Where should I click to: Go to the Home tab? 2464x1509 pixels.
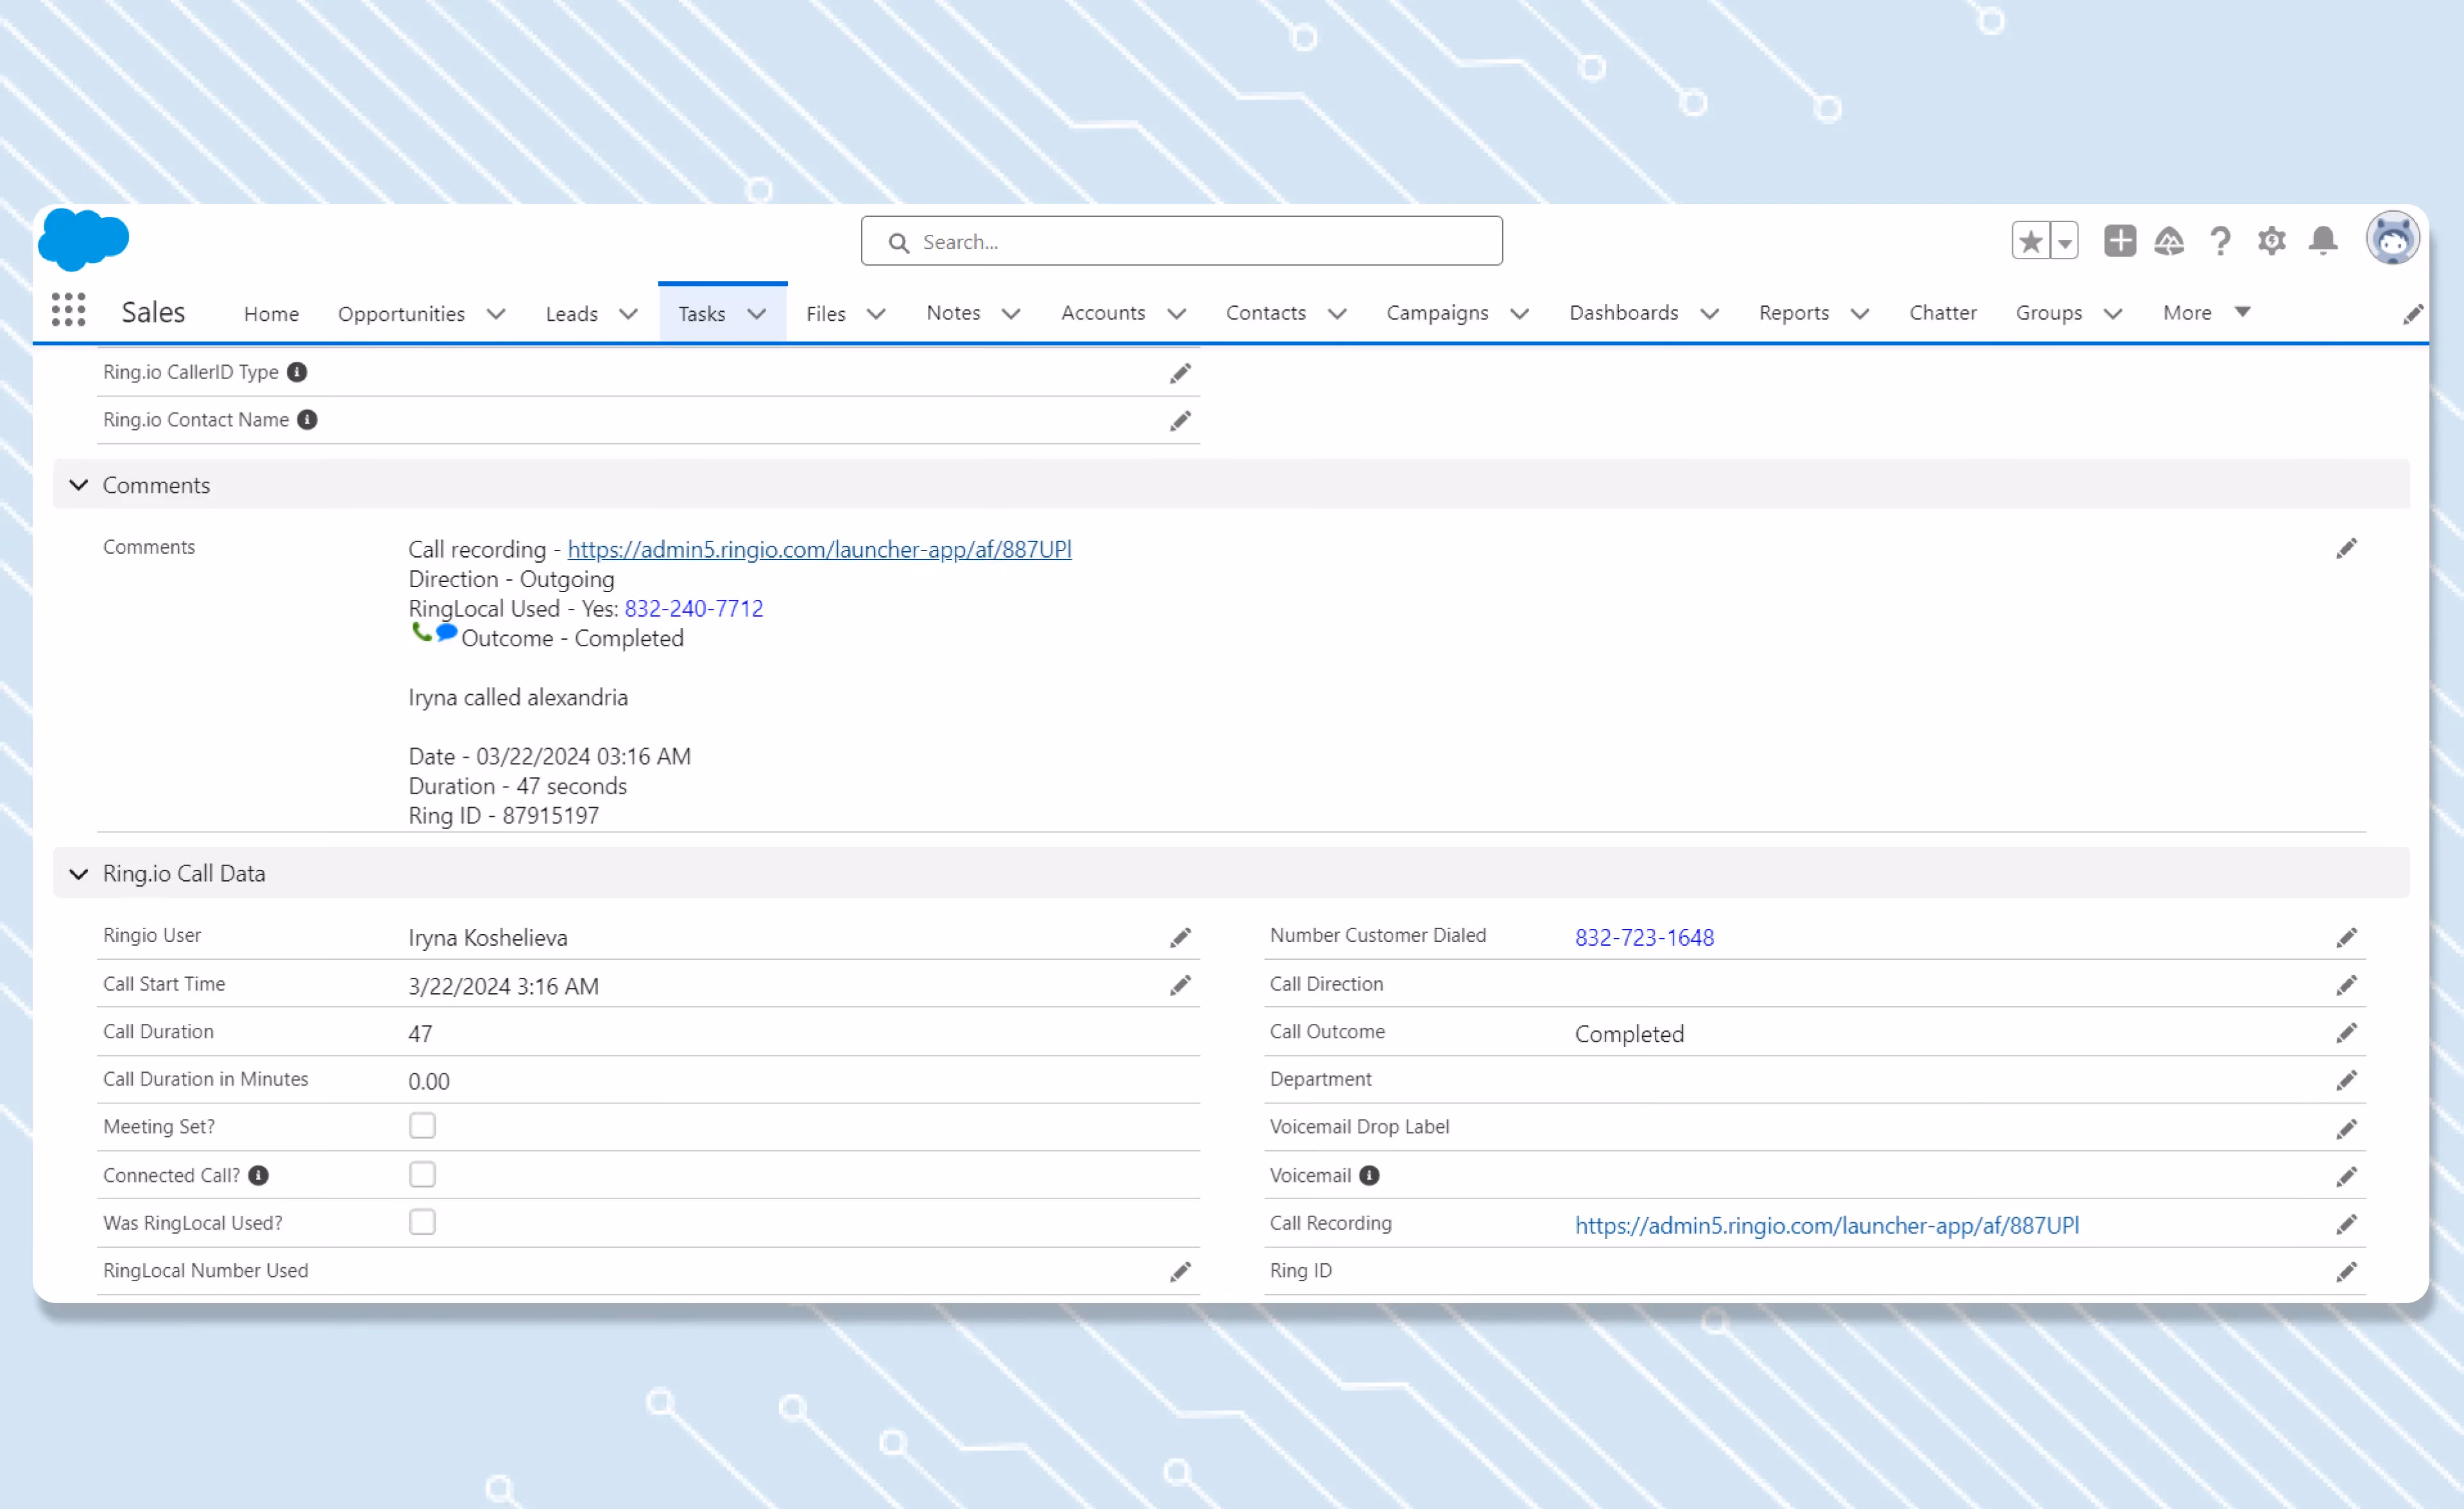tap(271, 314)
